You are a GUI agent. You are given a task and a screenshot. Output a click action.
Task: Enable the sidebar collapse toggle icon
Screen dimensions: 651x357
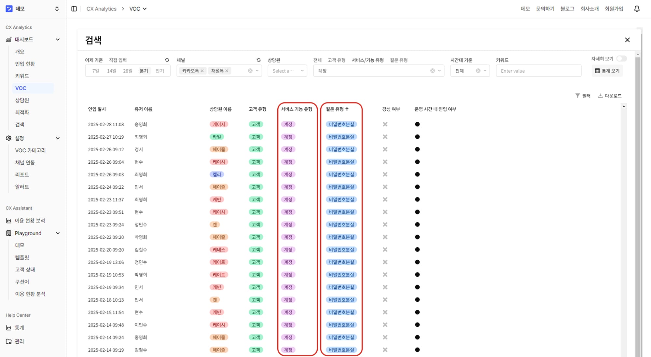[74, 9]
